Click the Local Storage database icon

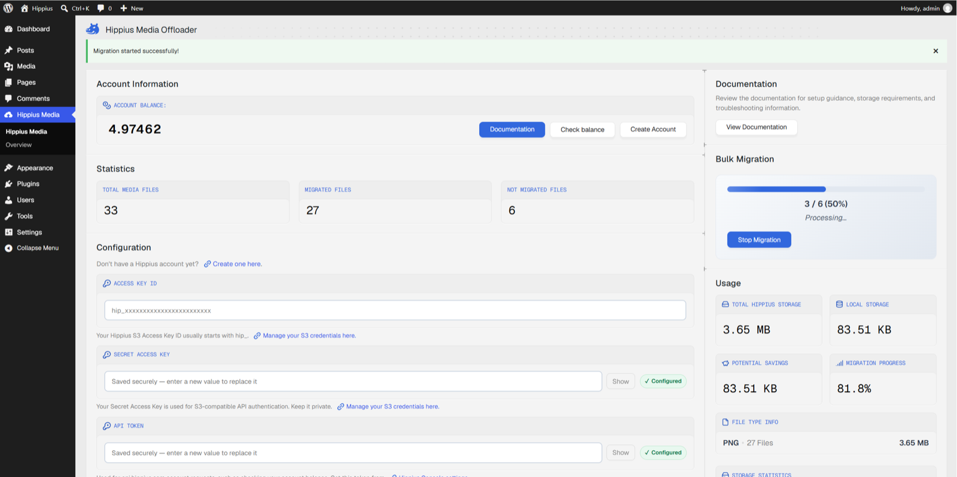(839, 304)
